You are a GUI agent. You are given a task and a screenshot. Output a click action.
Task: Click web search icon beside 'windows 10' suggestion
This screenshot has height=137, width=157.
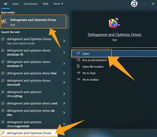coord(3,50)
